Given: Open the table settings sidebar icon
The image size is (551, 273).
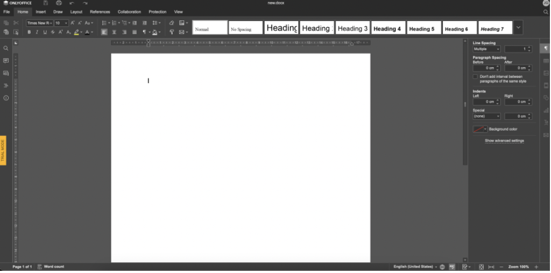Looking at the screenshot, I should coord(546,61).
